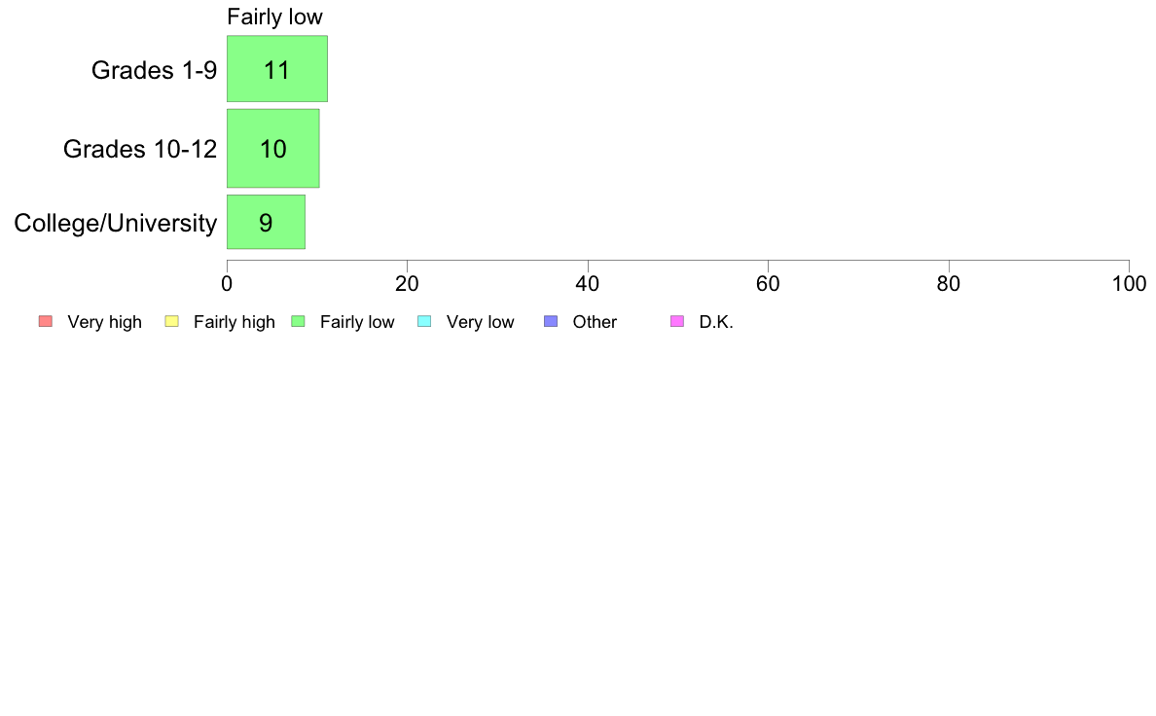
Task: Click the Very high legend text
Action: coord(105,322)
